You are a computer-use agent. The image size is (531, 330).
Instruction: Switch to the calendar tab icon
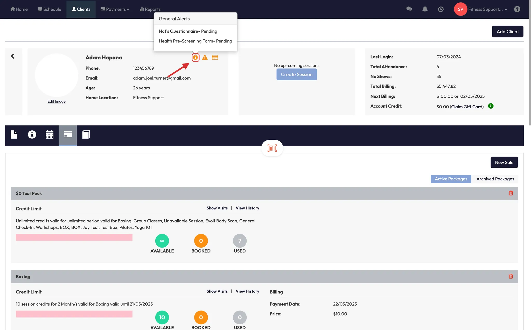[50, 135]
